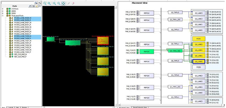Toggle lock icon beside REF_CLK_PAD_N
Viewport: 226px width, 108px height.
point(10,54)
